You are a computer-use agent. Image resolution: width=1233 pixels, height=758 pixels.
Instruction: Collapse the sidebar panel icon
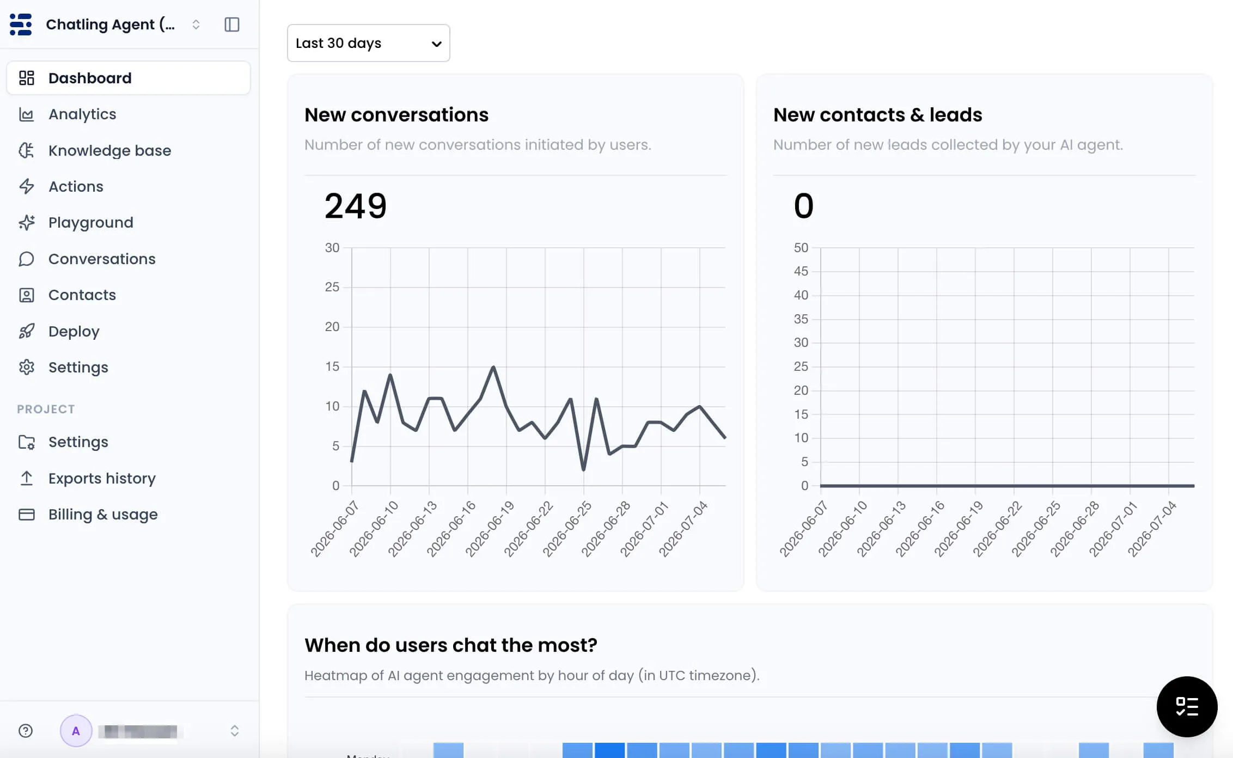click(x=232, y=25)
